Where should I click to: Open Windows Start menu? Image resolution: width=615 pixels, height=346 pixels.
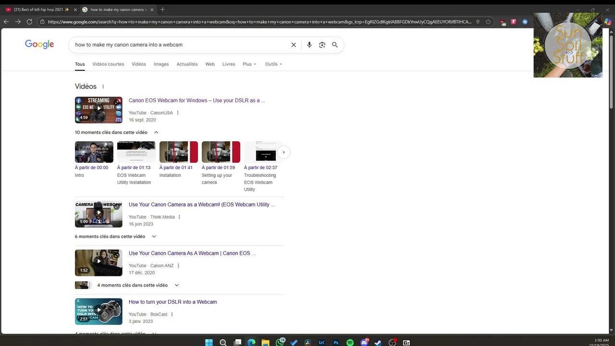209,342
